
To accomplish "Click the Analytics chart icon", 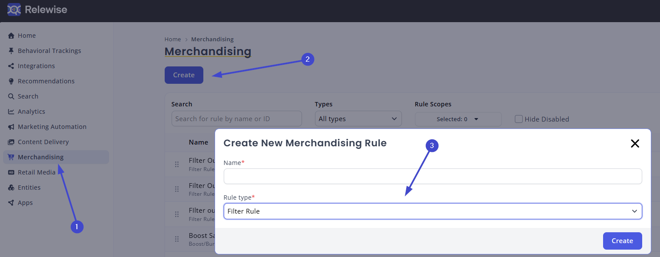I will pyautogui.click(x=11, y=112).
